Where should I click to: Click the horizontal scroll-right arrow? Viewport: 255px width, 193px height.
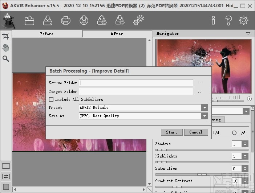click(x=144, y=189)
